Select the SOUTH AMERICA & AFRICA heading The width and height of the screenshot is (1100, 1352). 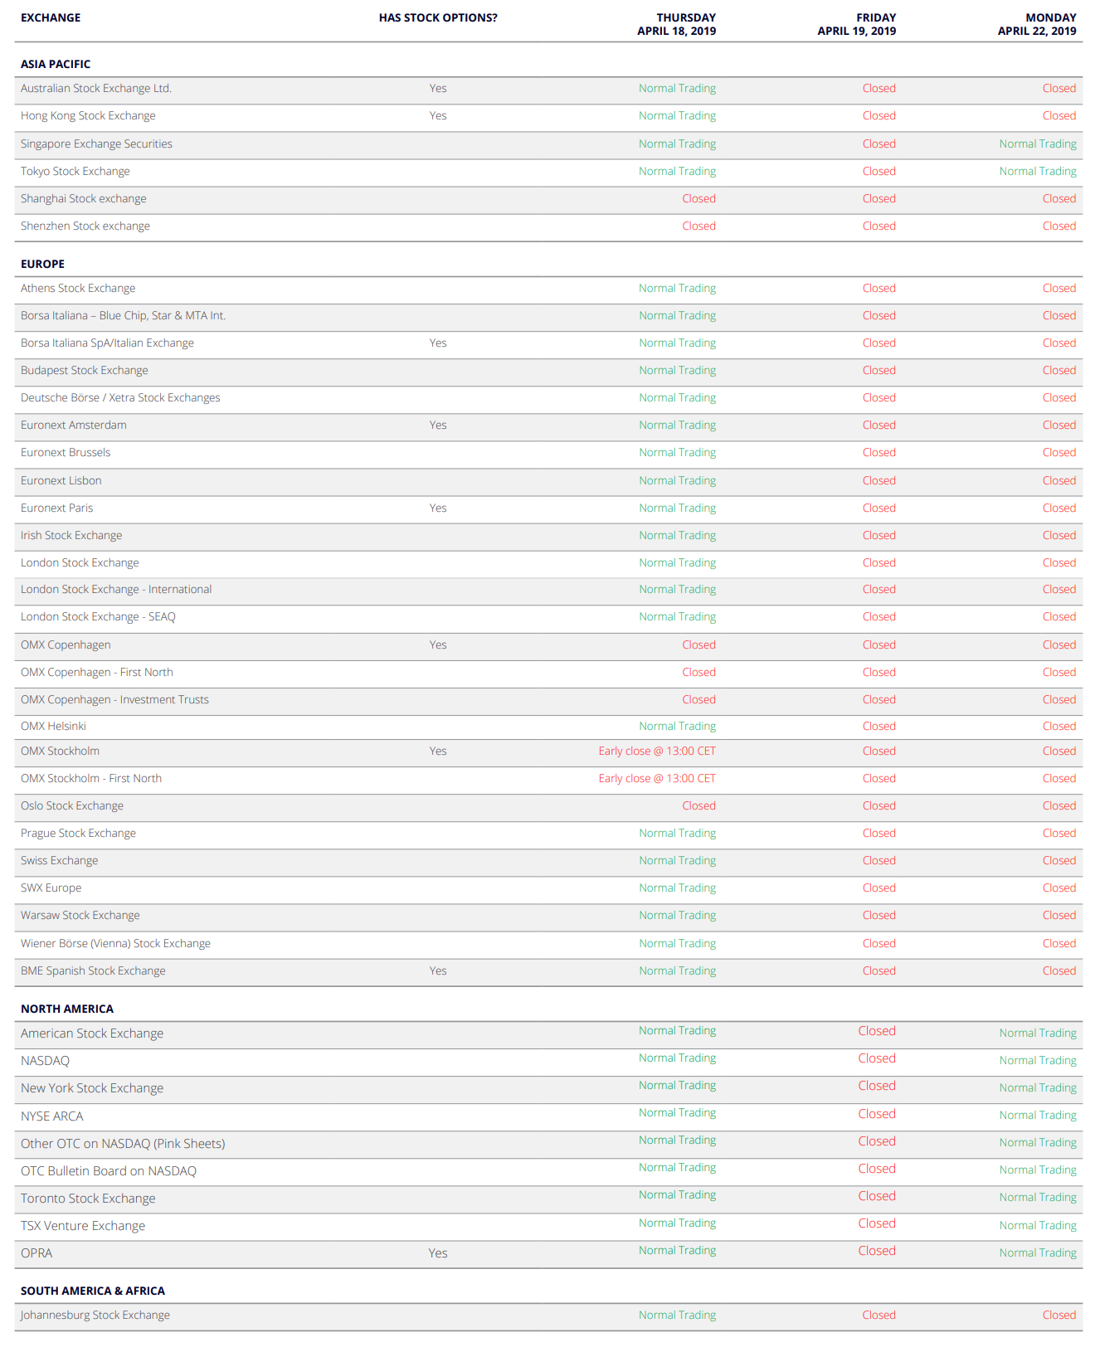tap(93, 1291)
